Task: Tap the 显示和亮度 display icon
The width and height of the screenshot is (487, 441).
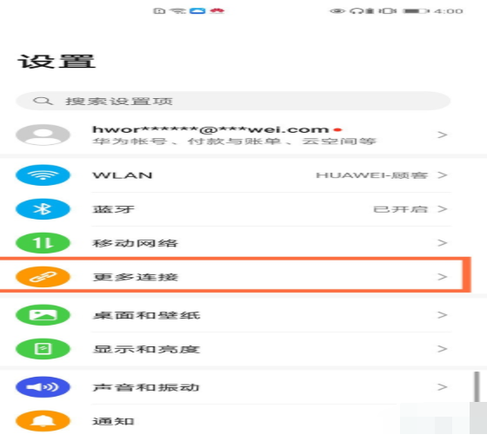Action: pyautogui.click(x=43, y=349)
